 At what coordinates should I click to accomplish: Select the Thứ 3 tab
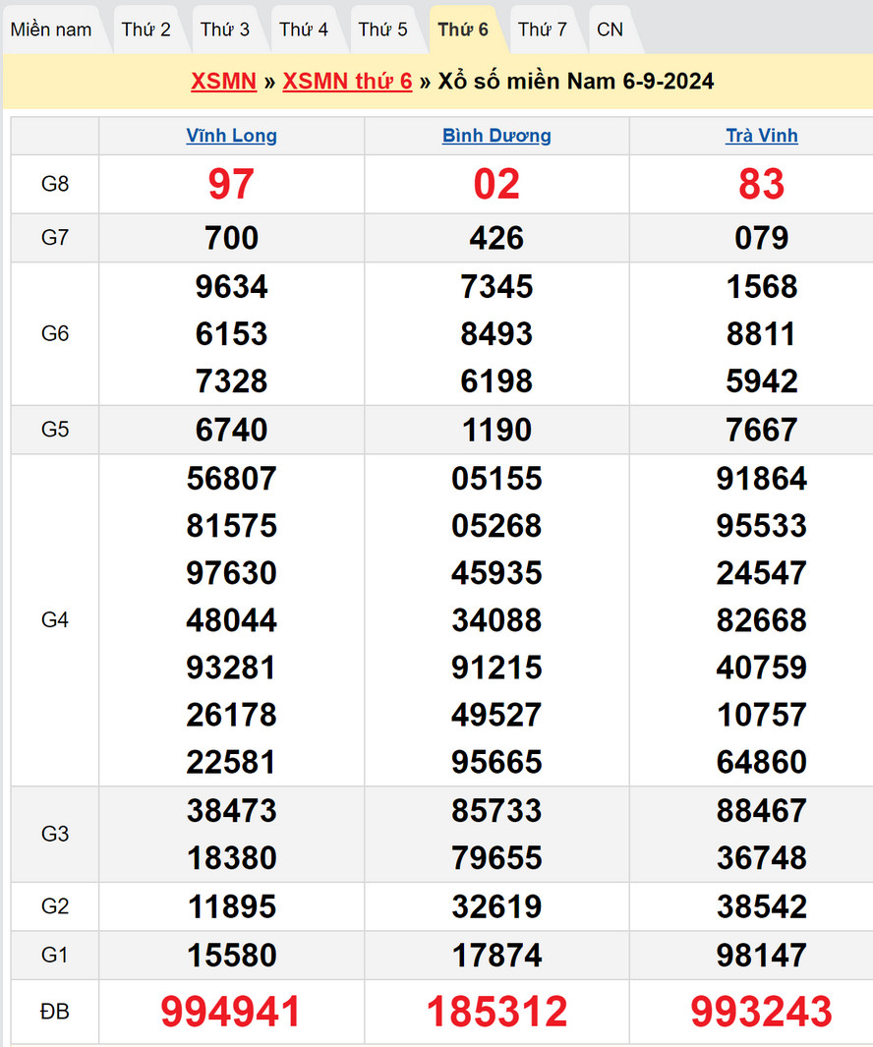coord(225,29)
